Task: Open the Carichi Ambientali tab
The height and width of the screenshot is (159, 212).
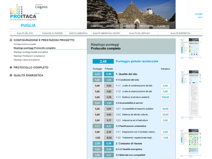Action: click(78, 33)
